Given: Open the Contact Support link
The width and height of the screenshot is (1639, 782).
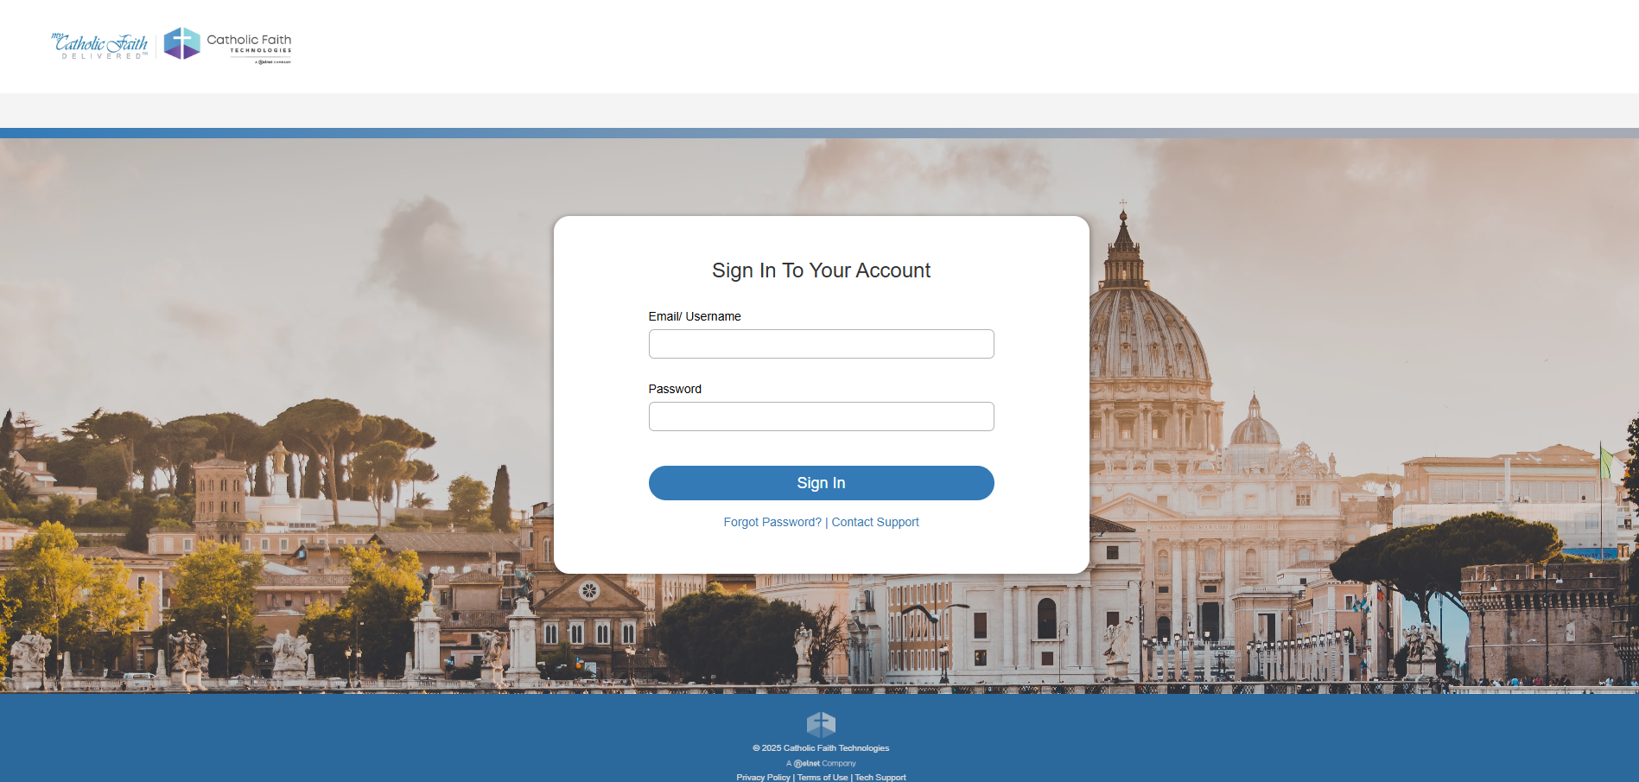Looking at the screenshot, I should pyautogui.click(x=875, y=522).
